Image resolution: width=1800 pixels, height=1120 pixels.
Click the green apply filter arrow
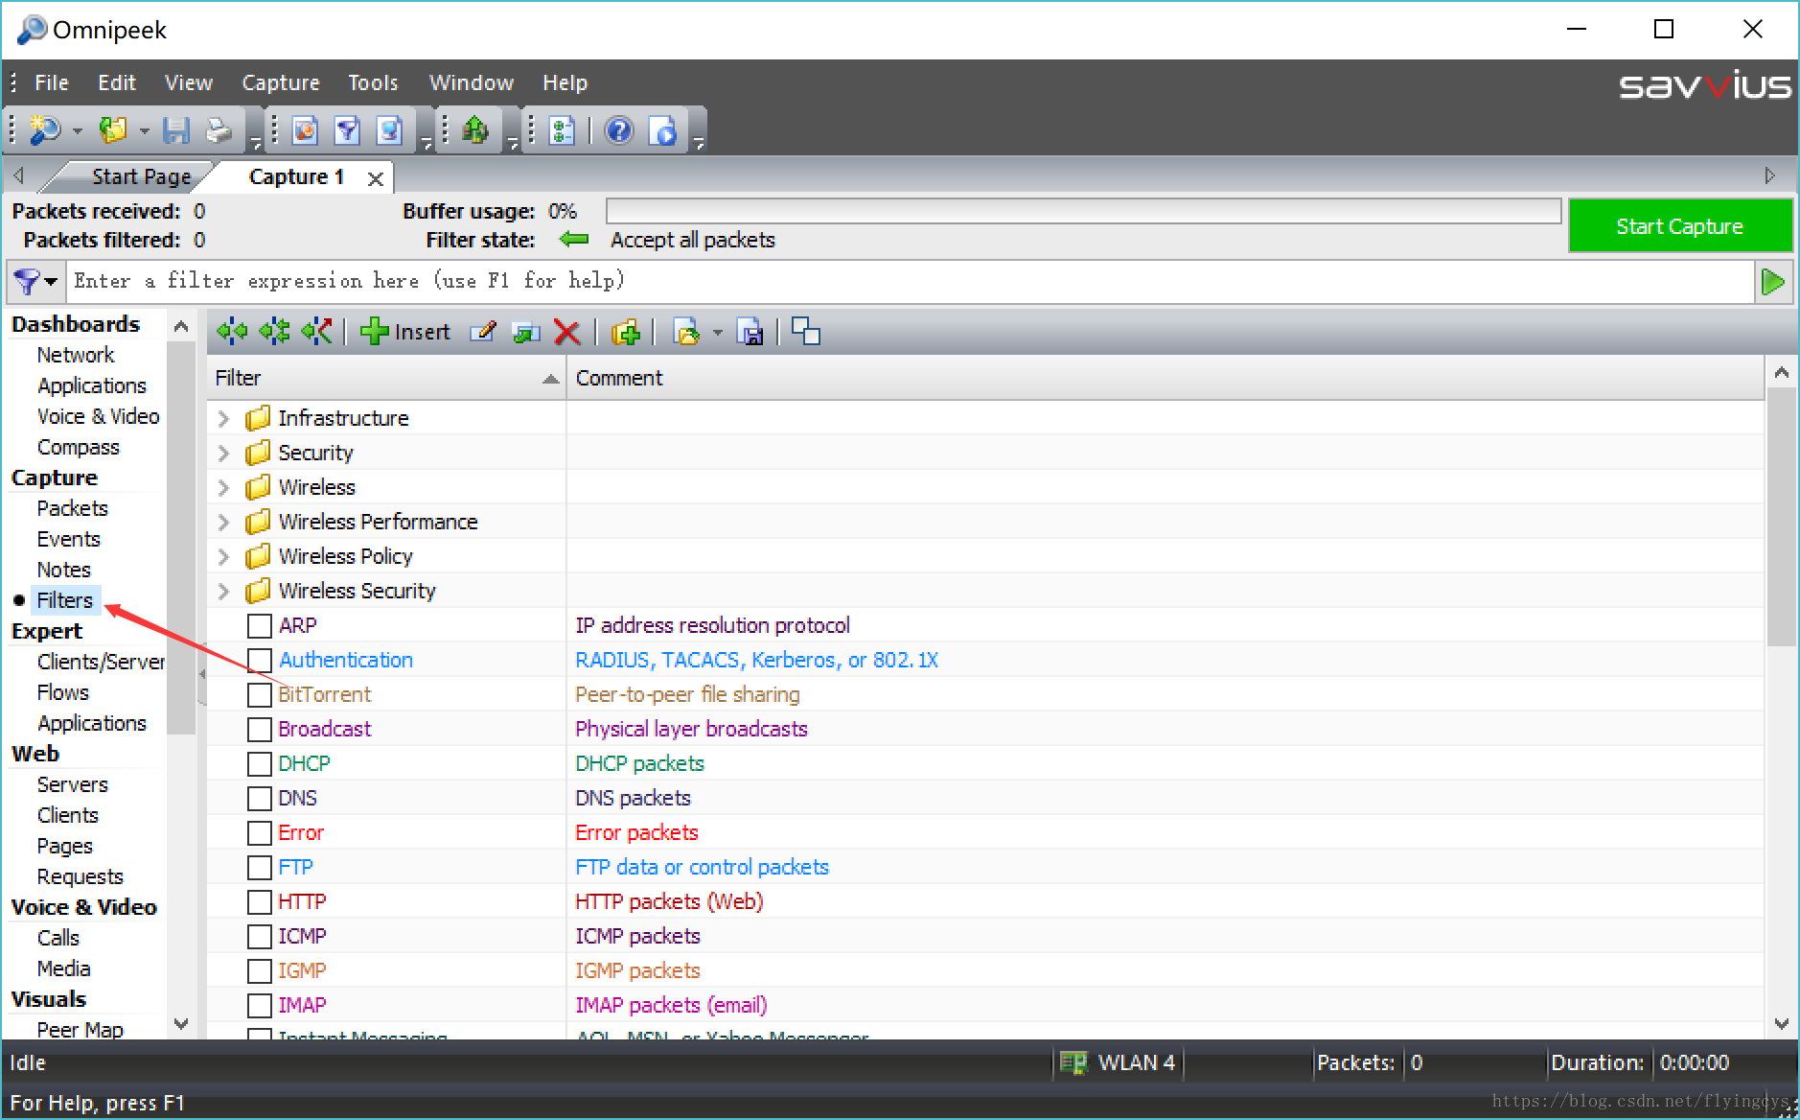[1773, 281]
